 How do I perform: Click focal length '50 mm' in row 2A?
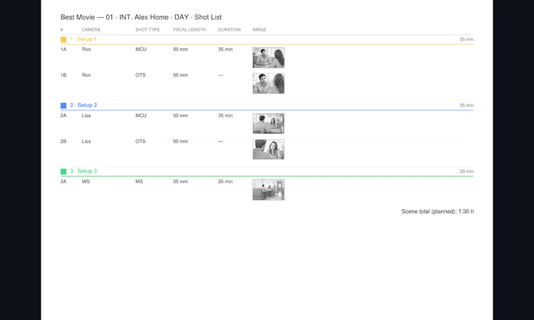coord(180,116)
